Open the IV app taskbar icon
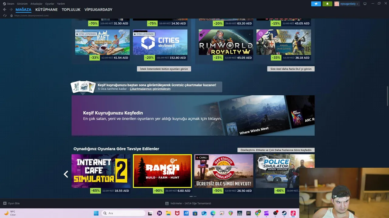The height and width of the screenshot is (218, 389). (248, 213)
